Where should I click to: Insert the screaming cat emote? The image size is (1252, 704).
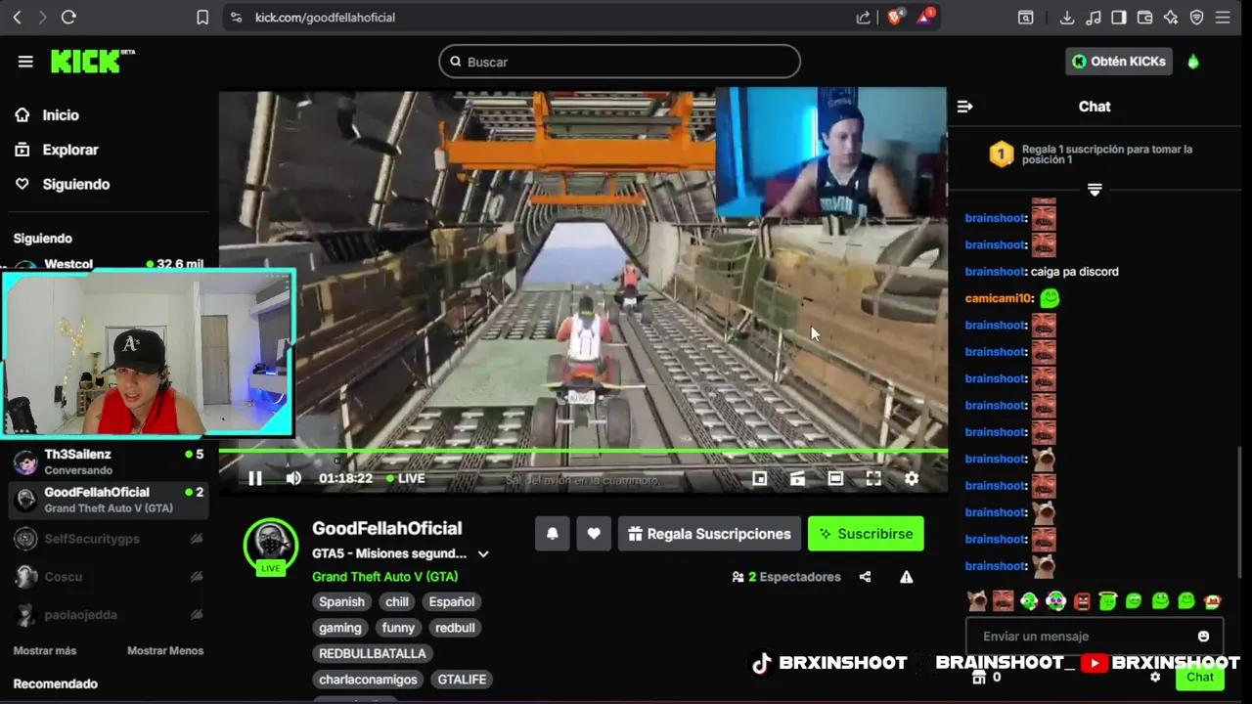976,601
